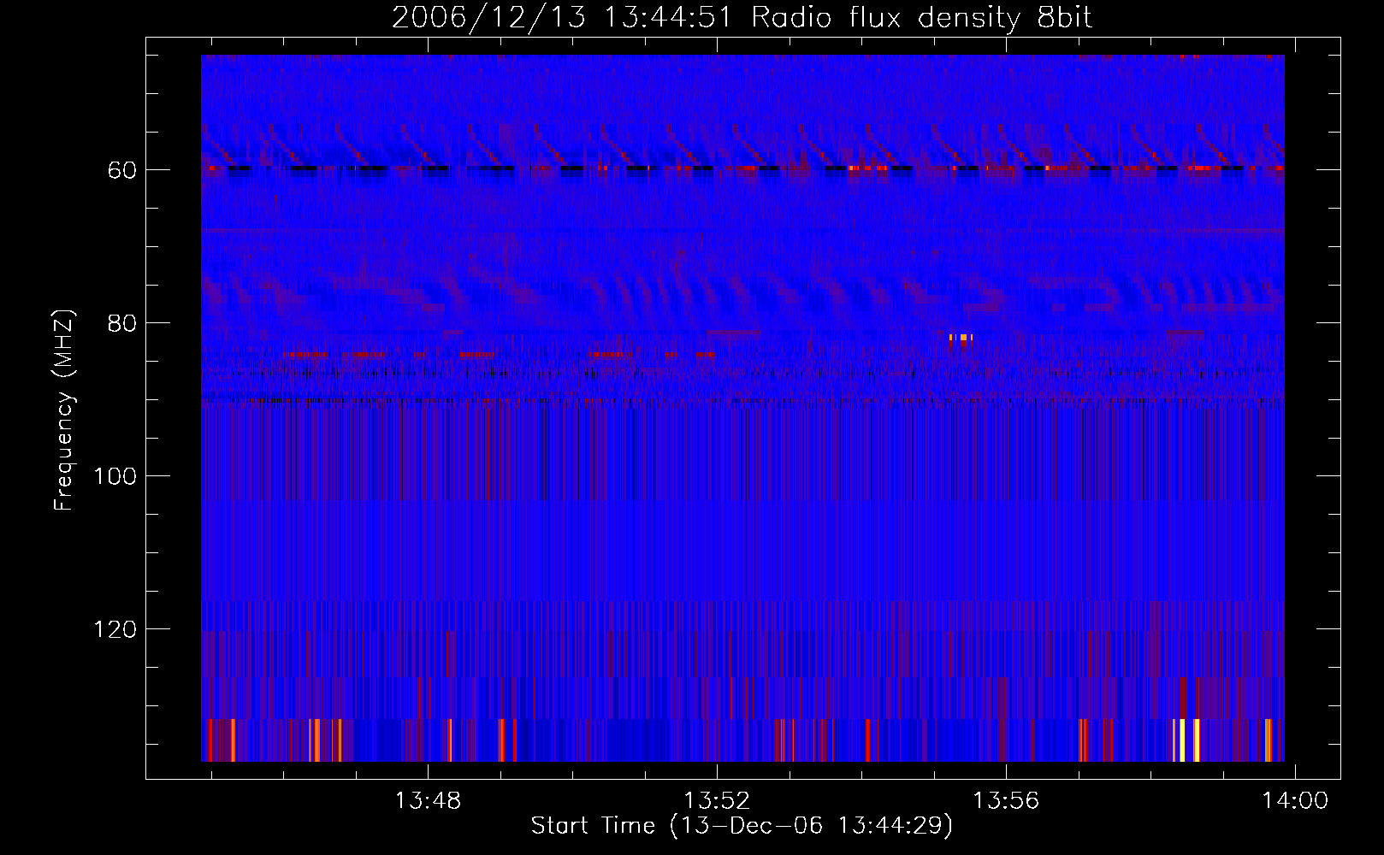This screenshot has height=855, width=1384.
Task: Click the 60 MHz y-axis tick label
Action: coord(122,170)
